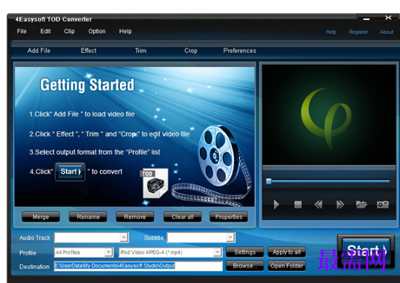The image size is (400, 283).
Task: Click the Register link
Action: pos(359,32)
